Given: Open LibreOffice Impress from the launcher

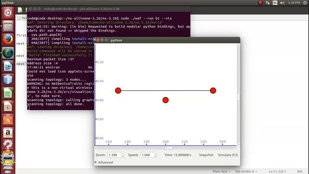Looking at the screenshot, I should pos(8,106).
